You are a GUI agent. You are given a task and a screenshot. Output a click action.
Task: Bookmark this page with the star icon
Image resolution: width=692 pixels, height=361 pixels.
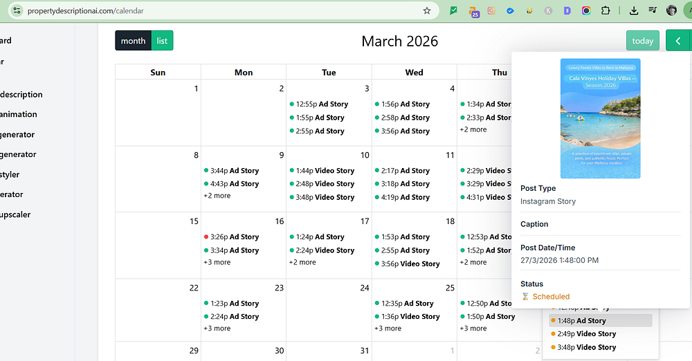pyautogui.click(x=426, y=10)
